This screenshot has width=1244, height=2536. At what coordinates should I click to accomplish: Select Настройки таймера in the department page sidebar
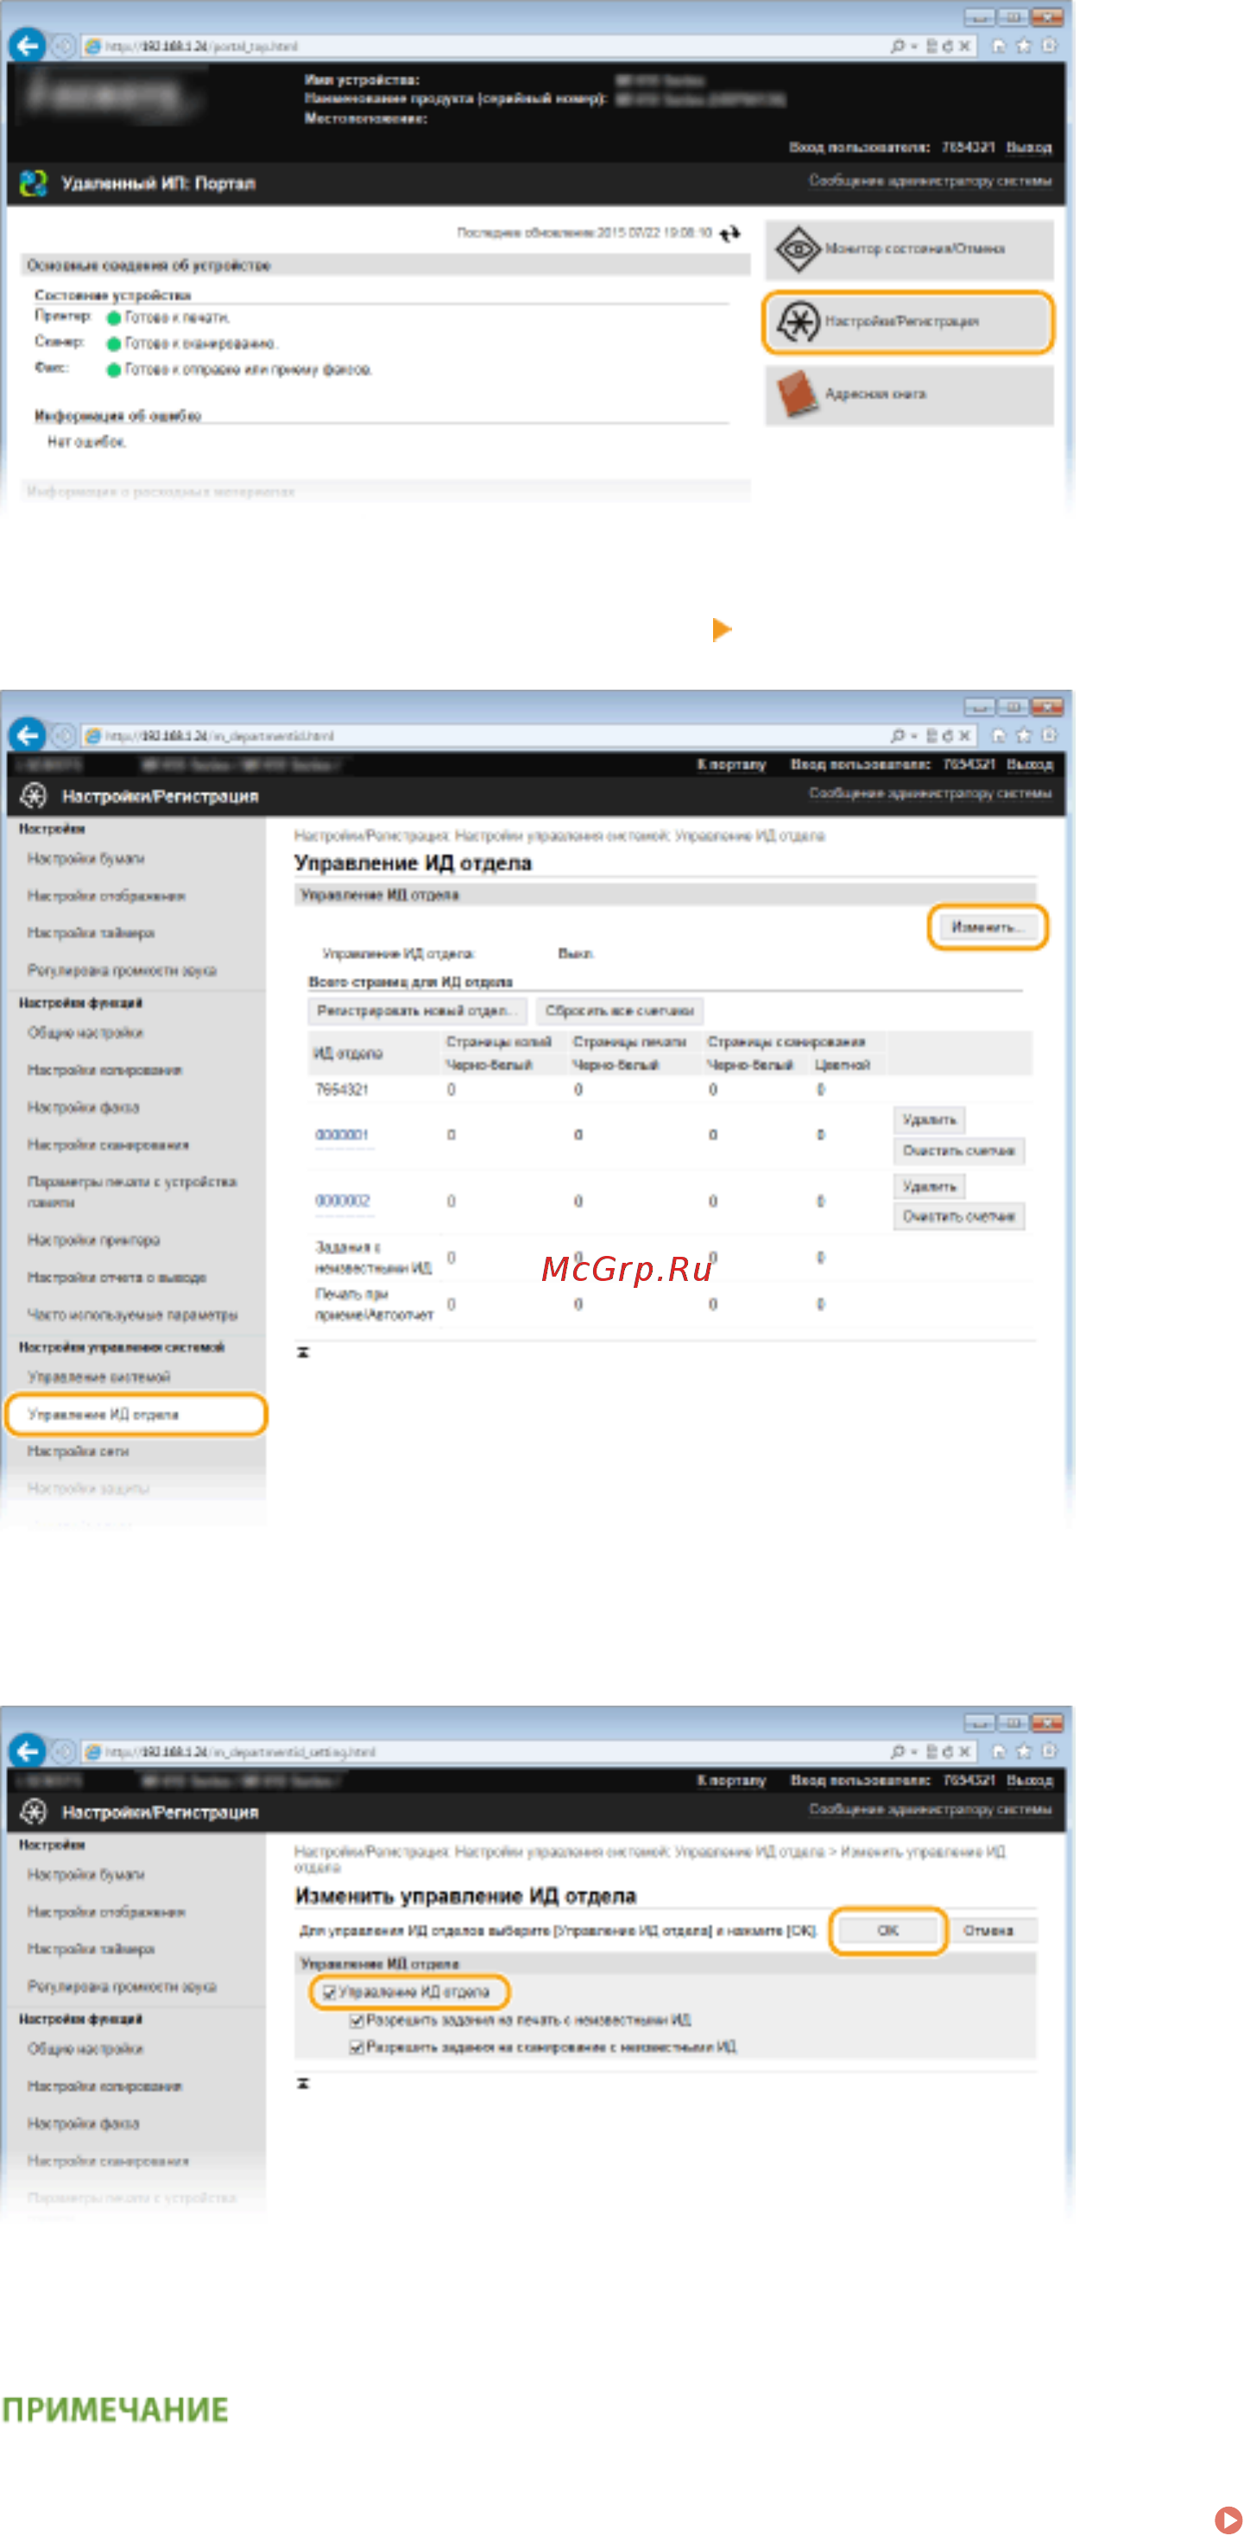(91, 932)
